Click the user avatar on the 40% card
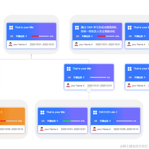This screenshot has height=149, width=149. tap(11, 44)
